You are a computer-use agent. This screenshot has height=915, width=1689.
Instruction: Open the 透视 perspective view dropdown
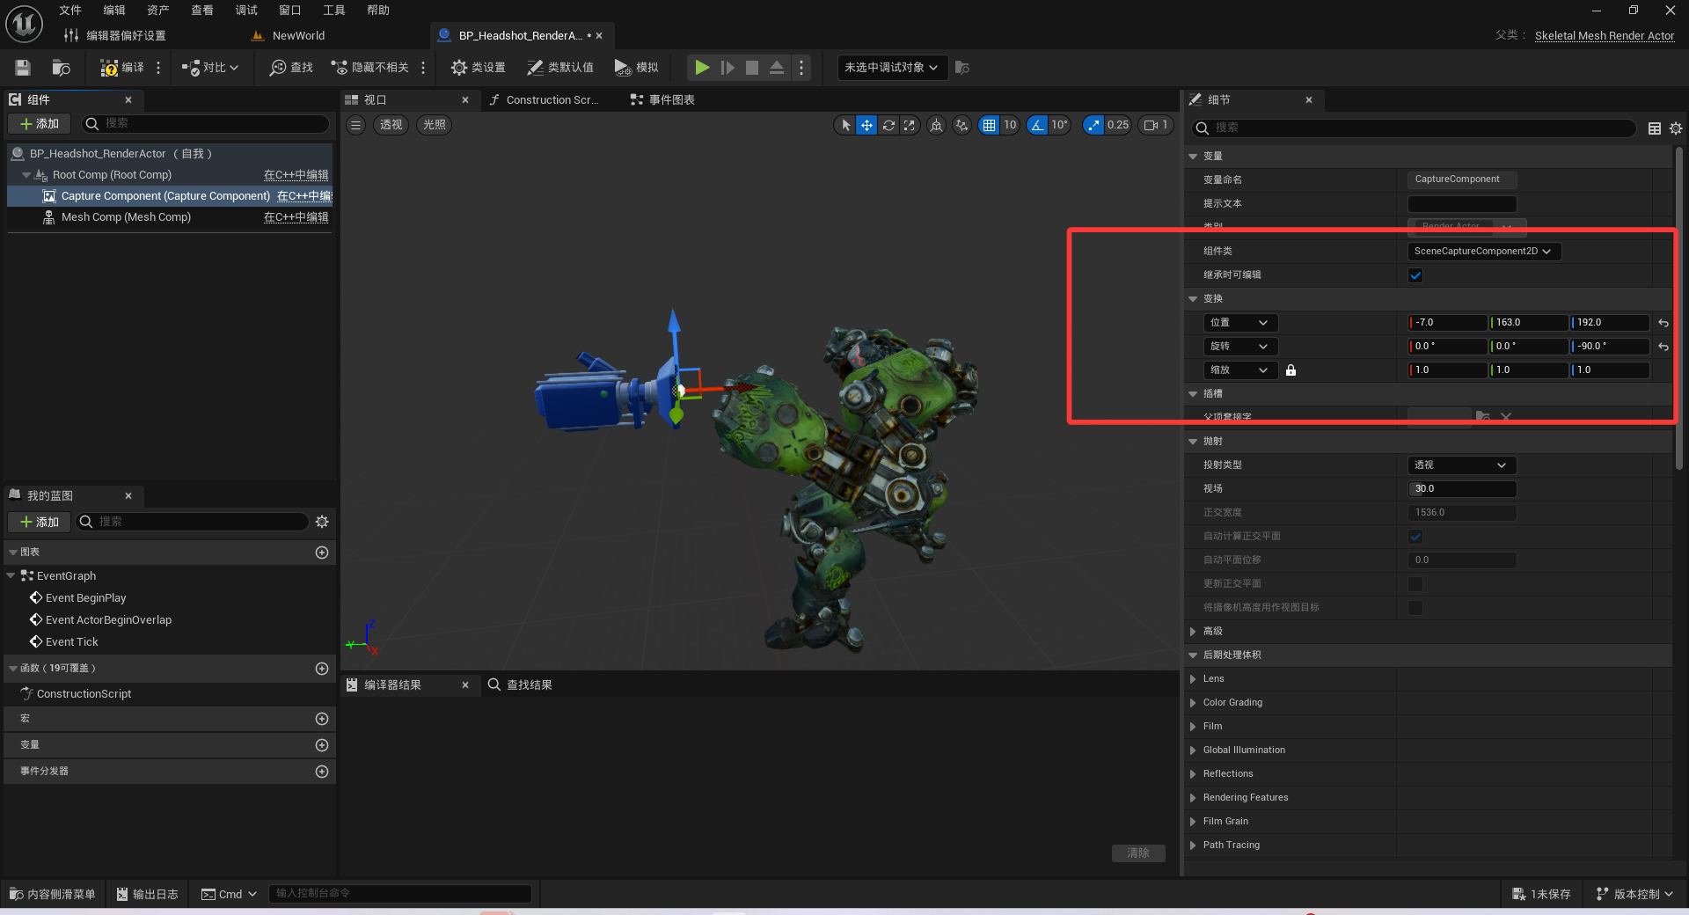click(391, 125)
